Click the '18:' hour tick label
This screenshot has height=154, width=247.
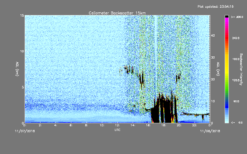164,125
